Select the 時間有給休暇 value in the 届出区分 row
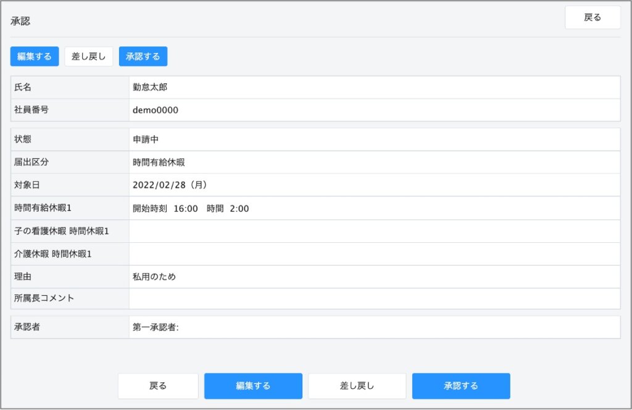 [x=159, y=162]
